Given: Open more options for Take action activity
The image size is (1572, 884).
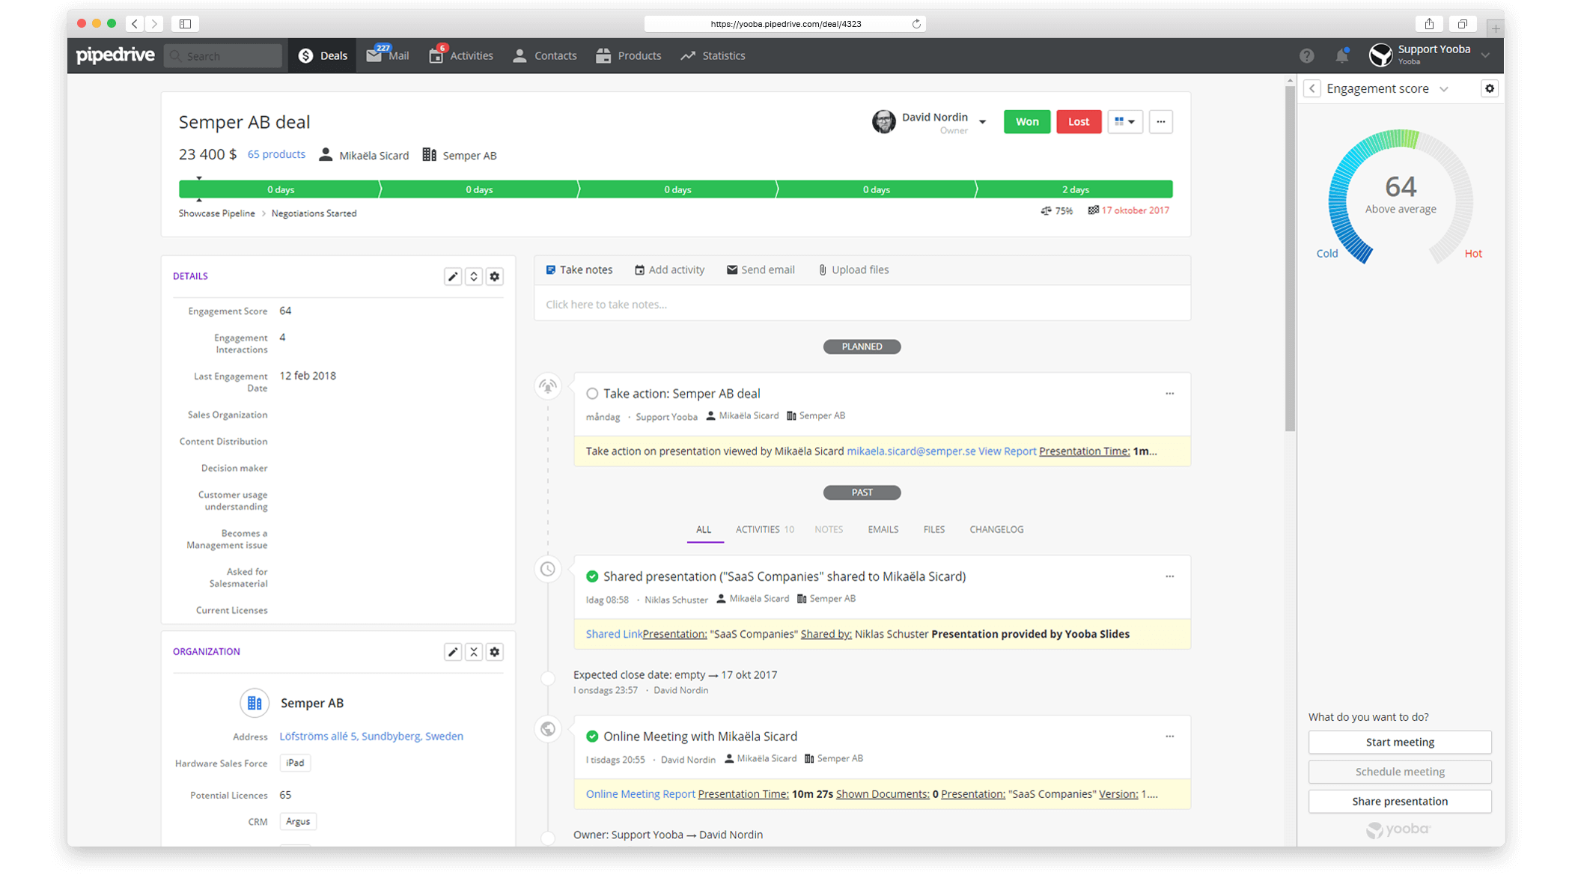Looking at the screenshot, I should coord(1170,394).
